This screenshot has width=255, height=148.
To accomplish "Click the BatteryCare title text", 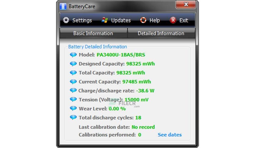I will (82, 6).
